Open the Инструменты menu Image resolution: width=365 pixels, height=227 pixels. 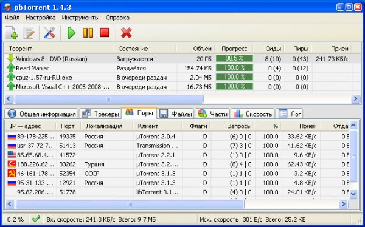tap(80, 18)
